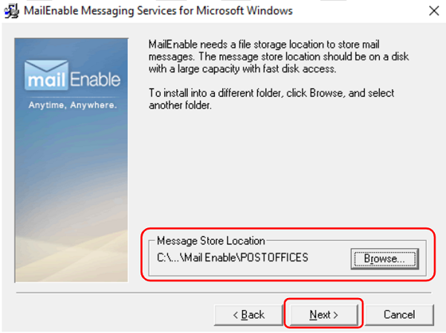Click the "Message Store Location" group label
This screenshot has height=333, width=446.
[x=211, y=240]
